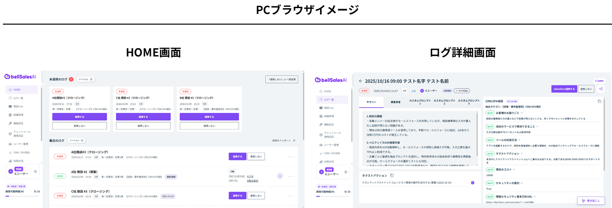Copy the ネクストアクション section using its copy icon
This screenshot has width=612, height=208.
392,175
